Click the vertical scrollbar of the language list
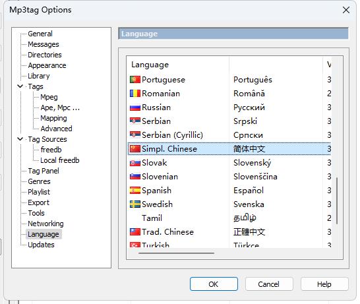The width and height of the screenshot is (360, 304). pos(337,200)
